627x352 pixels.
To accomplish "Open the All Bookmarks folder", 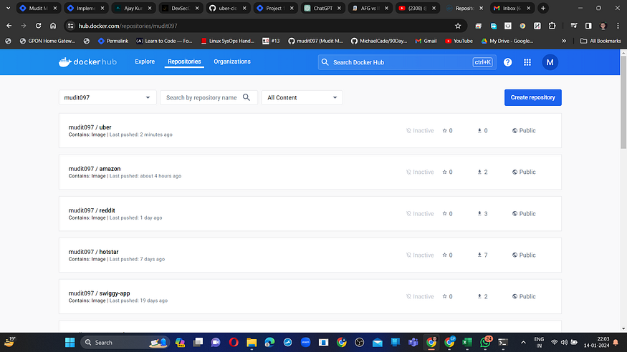I will point(600,41).
